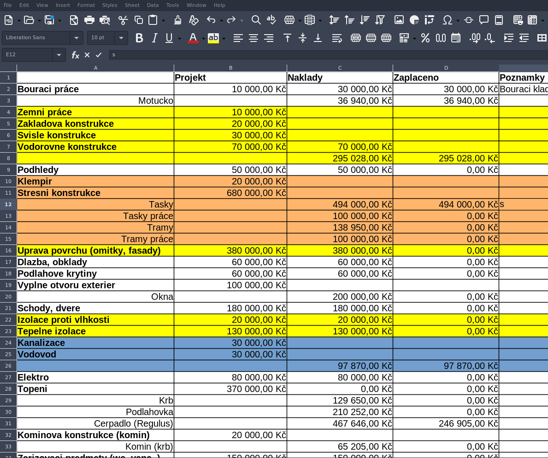The image size is (548, 458).
Task: Accept the formula input with checkmark
Action: (x=99, y=55)
